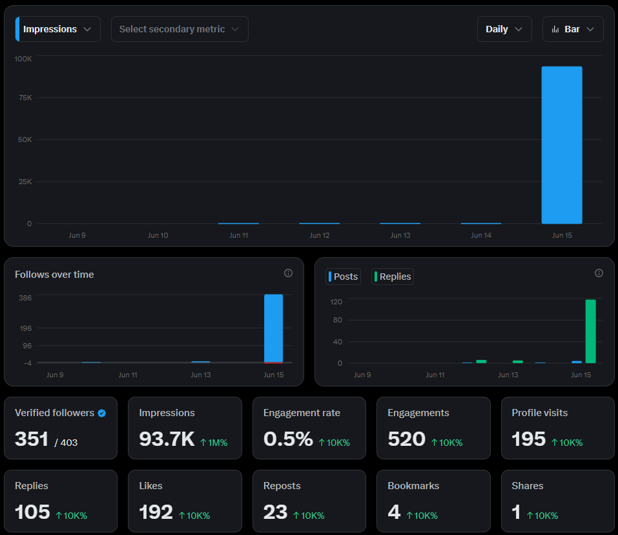Viewport: 618px width, 535px height.
Task: Click the Follows over time title
Action: click(x=54, y=275)
